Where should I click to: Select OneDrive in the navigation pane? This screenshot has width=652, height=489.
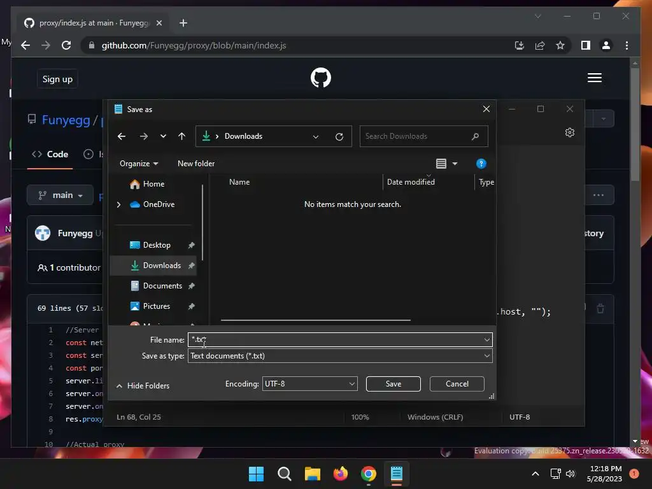[x=159, y=204]
